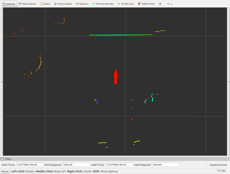Viewport: 230px width, 174px height.
Task: Toggle the Experimental checkbox
Action: coord(207,165)
